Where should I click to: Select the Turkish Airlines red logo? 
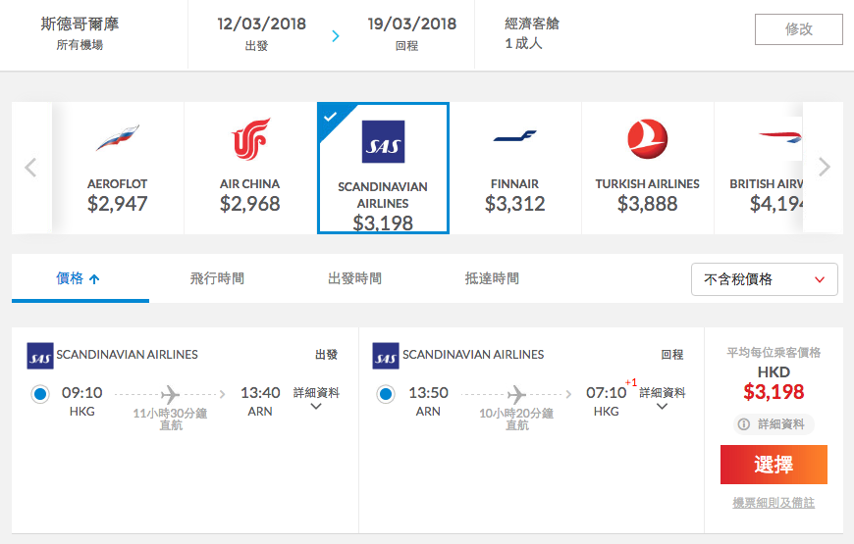coord(647,139)
